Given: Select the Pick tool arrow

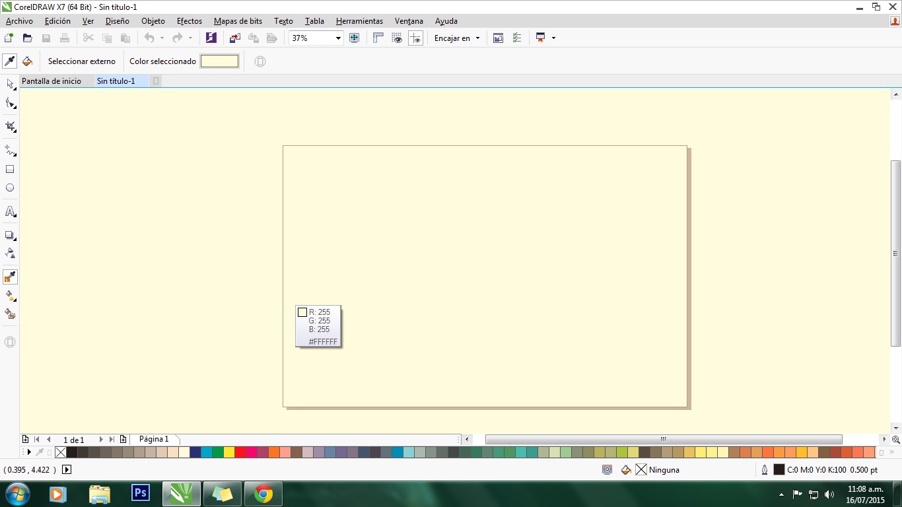Looking at the screenshot, I should pyautogui.click(x=10, y=83).
